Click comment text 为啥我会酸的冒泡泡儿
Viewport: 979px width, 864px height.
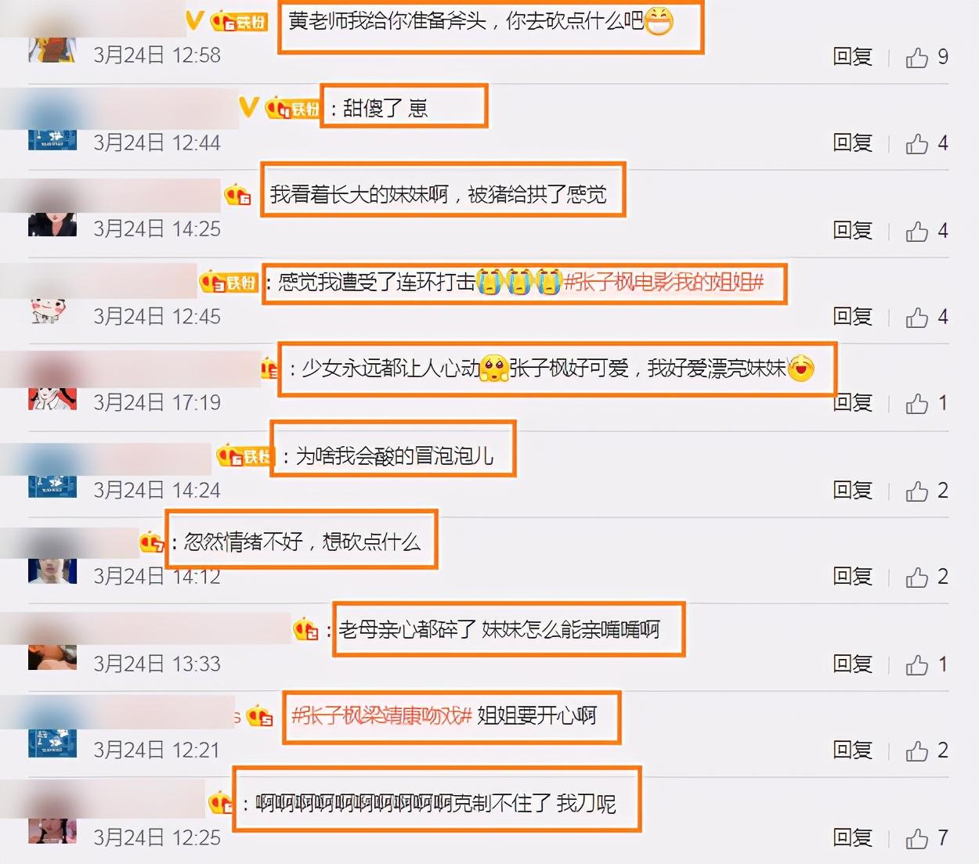(395, 455)
